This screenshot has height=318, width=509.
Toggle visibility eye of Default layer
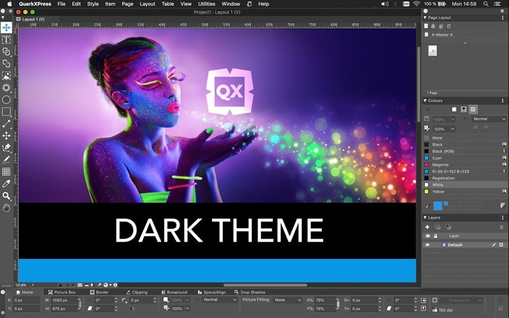click(x=427, y=245)
